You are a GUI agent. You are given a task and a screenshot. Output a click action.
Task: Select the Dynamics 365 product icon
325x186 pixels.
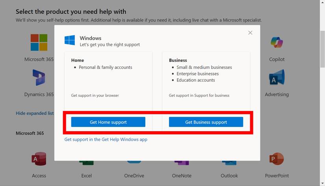pyautogui.click(x=39, y=77)
